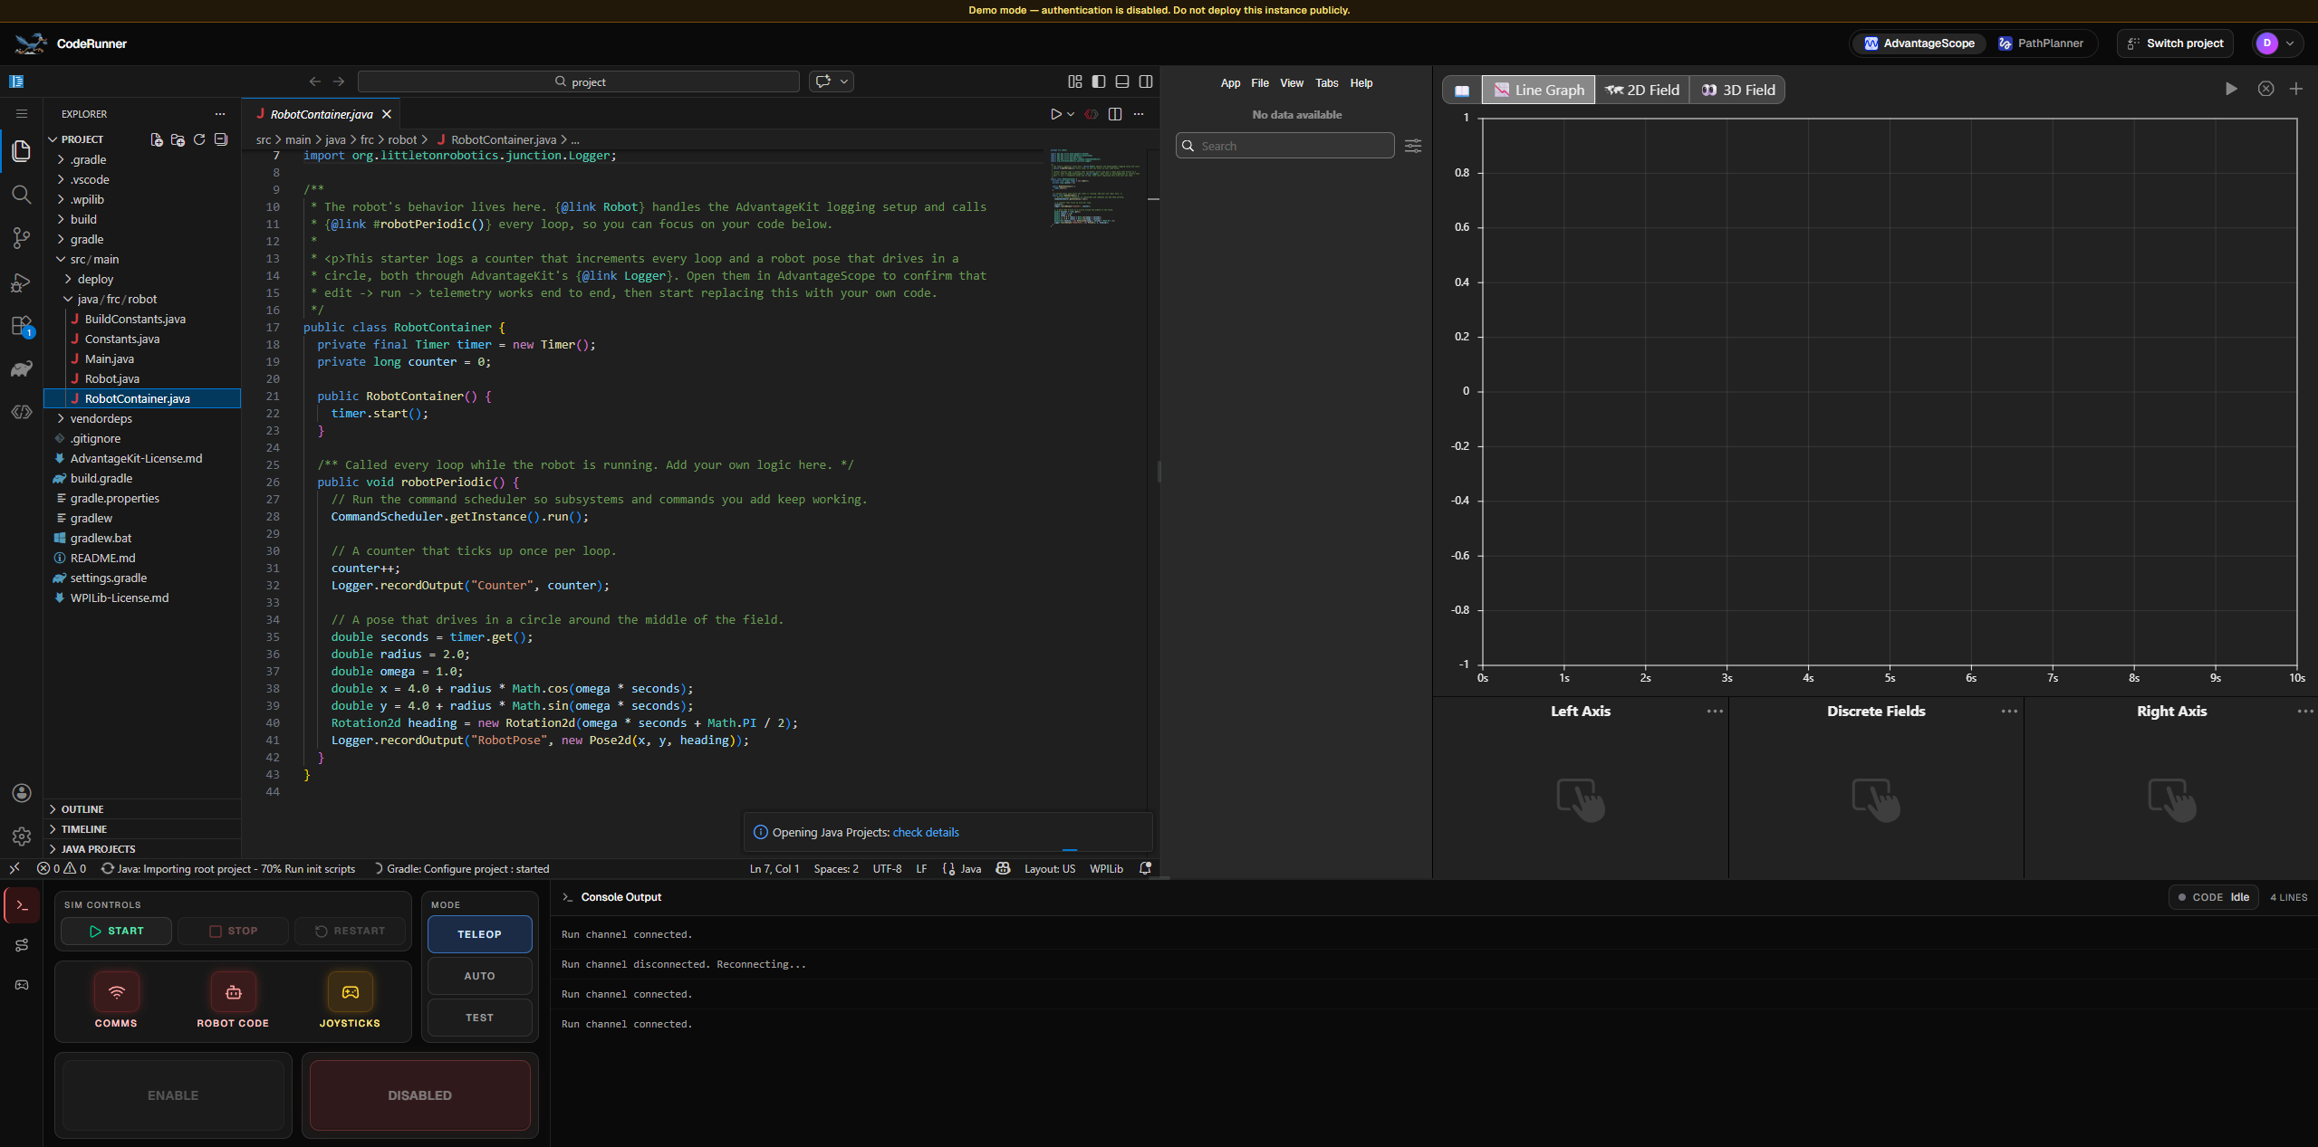This screenshot has height=1147, width=2318.
Task: Split the editor to the right
Action: click(x=1115, y=114)
